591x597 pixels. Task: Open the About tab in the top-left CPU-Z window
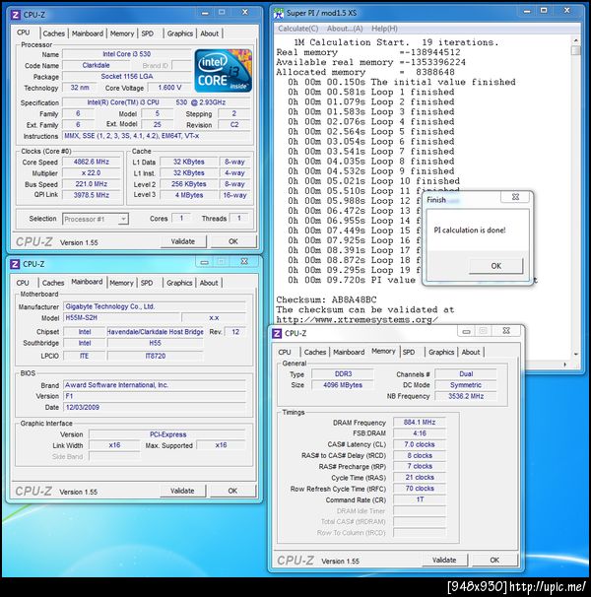coord(210,33)
